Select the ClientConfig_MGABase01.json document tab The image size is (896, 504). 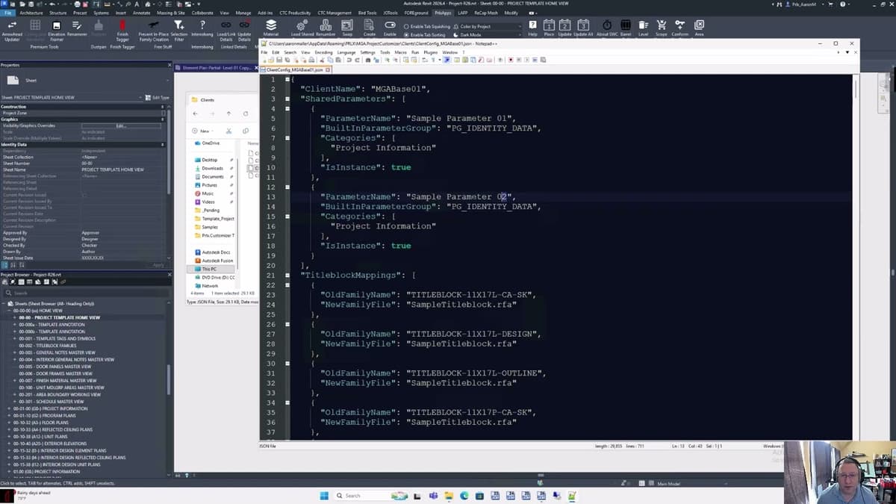point(296,69)
